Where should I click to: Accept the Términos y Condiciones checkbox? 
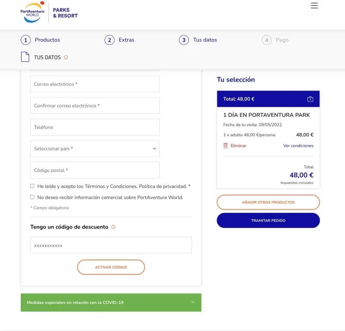pos(32,186)
